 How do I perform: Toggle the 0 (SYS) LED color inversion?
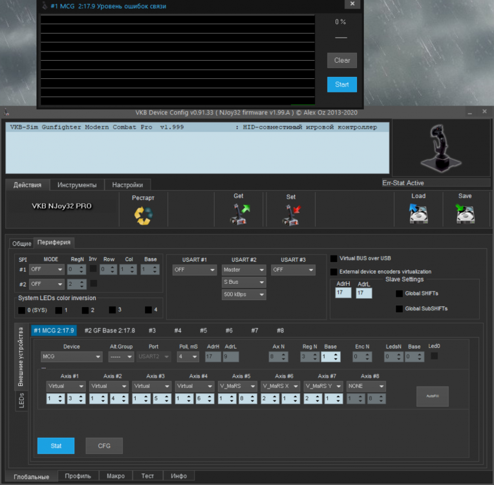click(22, 310)
